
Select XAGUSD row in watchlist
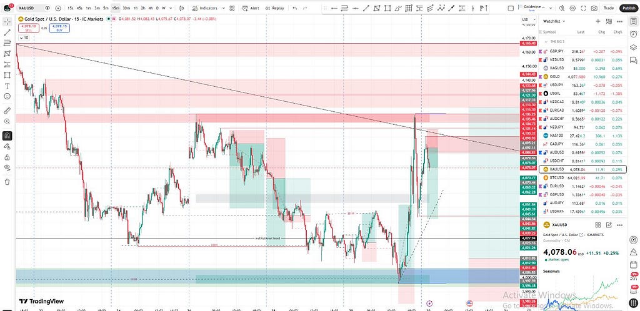pos(582,68)
